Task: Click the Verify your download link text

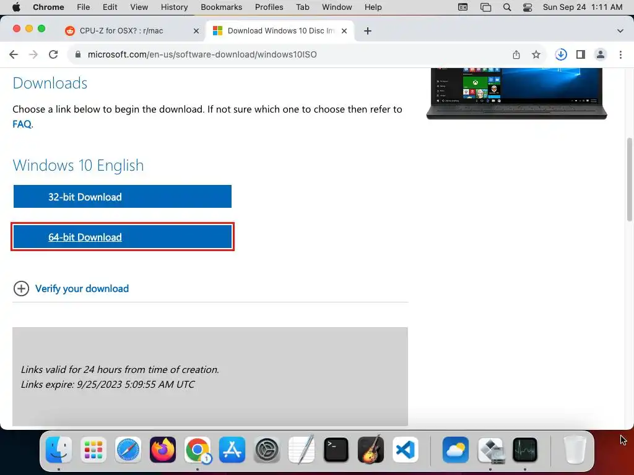Action: [82, 289]
